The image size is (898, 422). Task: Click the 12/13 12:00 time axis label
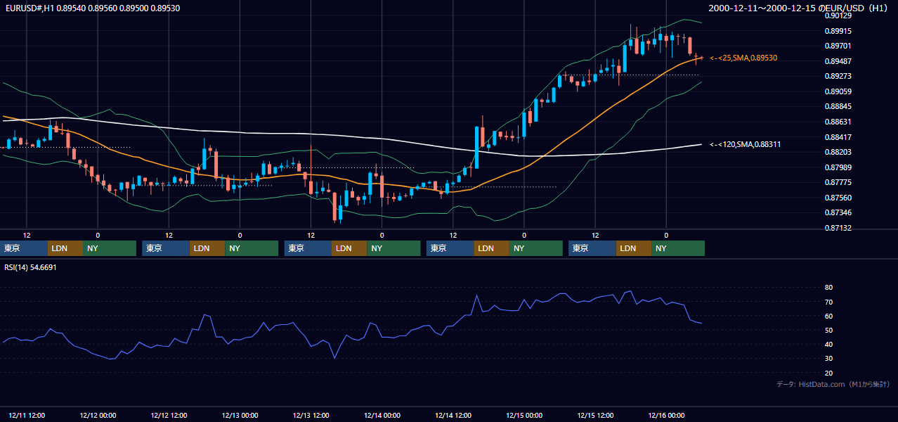tap(311, 415)
